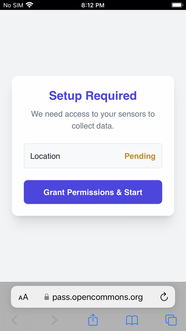This screenshot has height=331, width=186.
Task: Go forward using the forward arrow
Action: coord(54,320)
